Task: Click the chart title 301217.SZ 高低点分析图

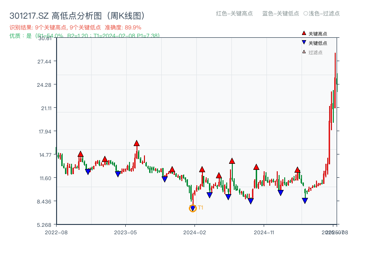Action: coord(77,16)
